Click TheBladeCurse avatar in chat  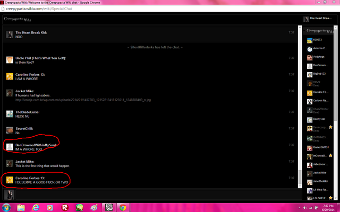click(10, 114)
